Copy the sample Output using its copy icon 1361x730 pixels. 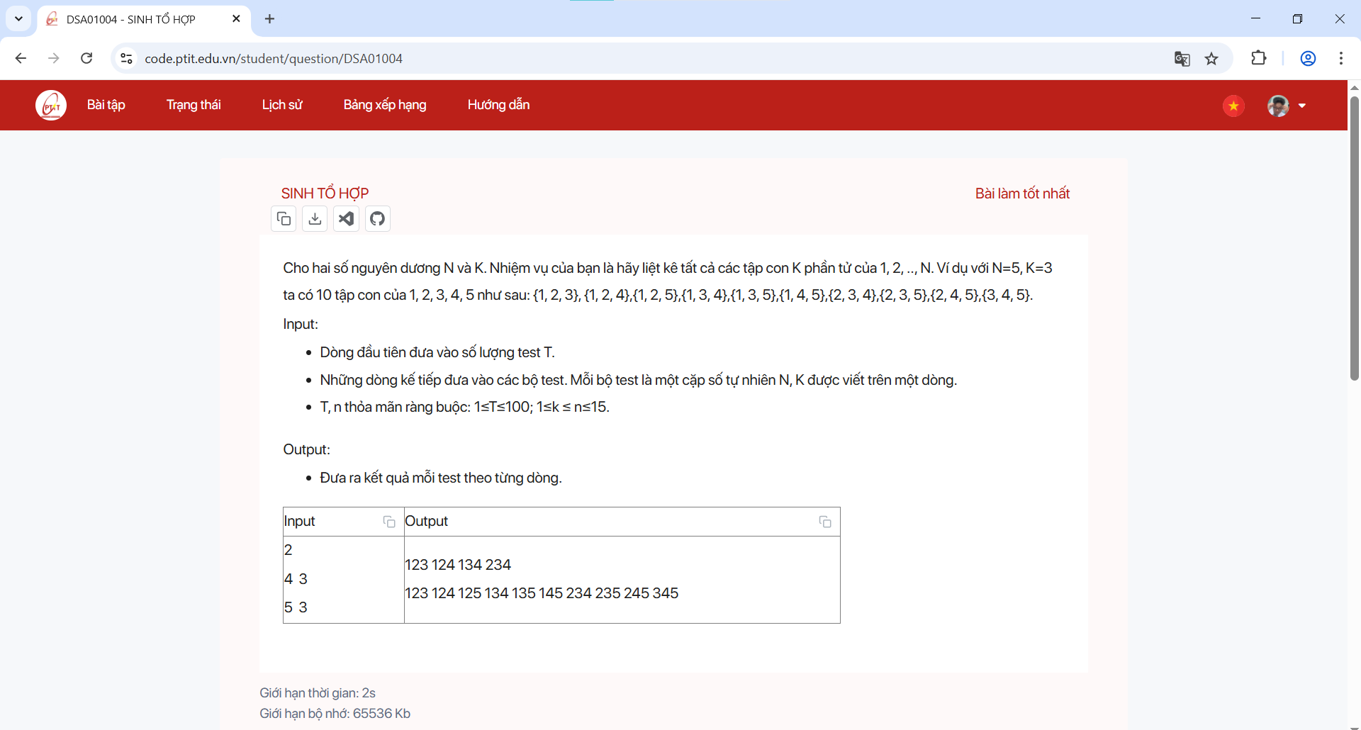[825, 522]
